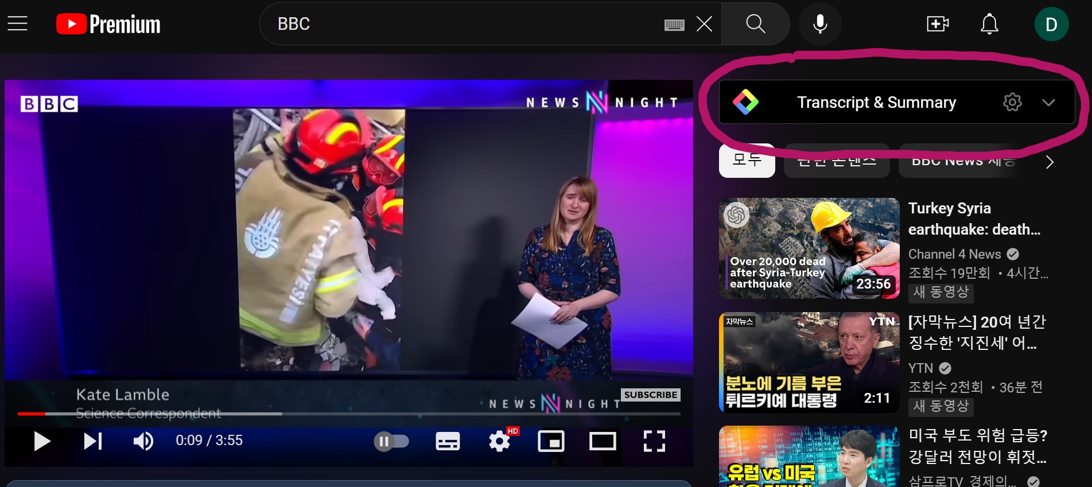The width and height of the screenshot is (1092, 487).
Task: Open the 미국 부도 위험 급등 title
Action: click(978, 446)
